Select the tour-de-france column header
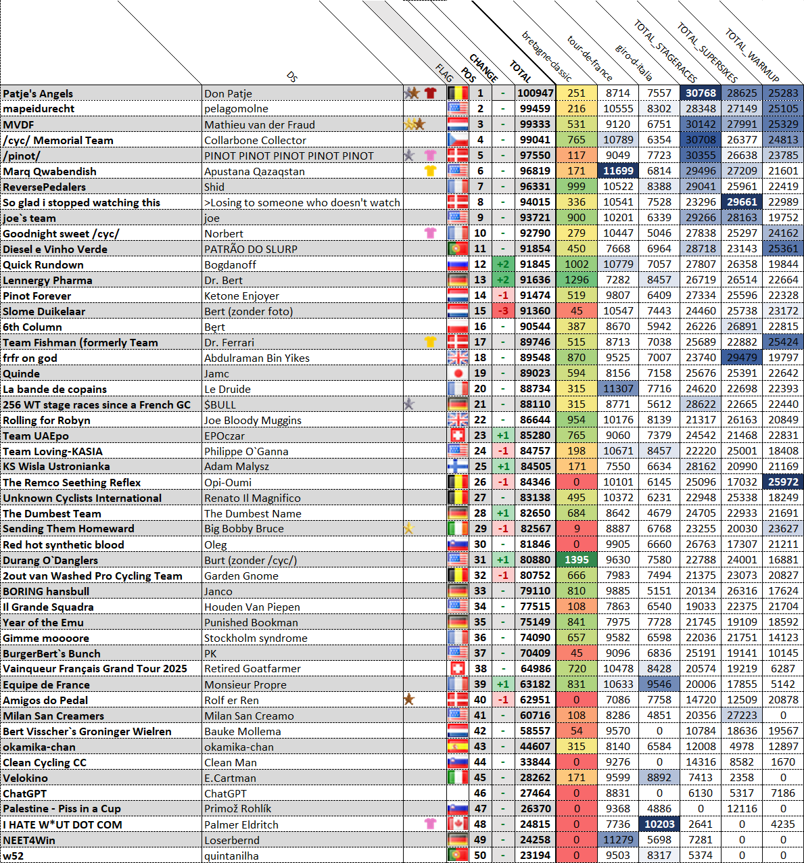The height and width of the screenshot is (863, 804). coord(589,58)
